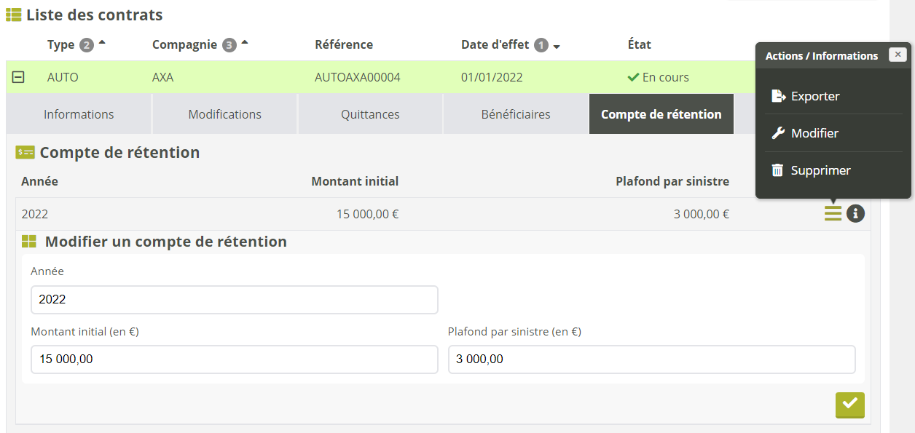Click the hamburger actions menu icon

[x=833, y=214]
